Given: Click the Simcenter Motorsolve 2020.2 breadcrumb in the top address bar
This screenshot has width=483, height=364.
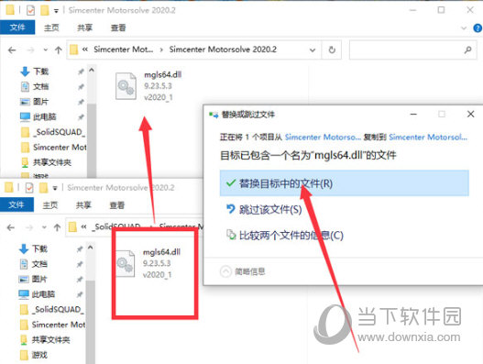Looking at the screenshot, I should pos(223,50).
